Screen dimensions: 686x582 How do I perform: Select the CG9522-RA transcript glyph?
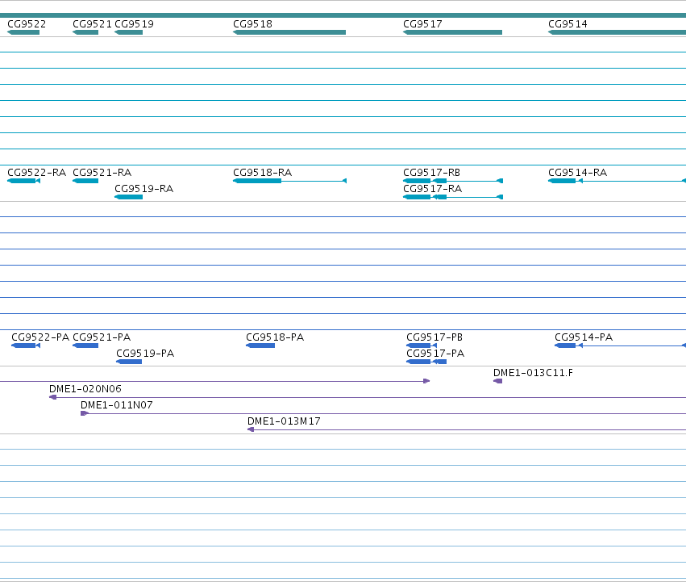click(23, 181)
